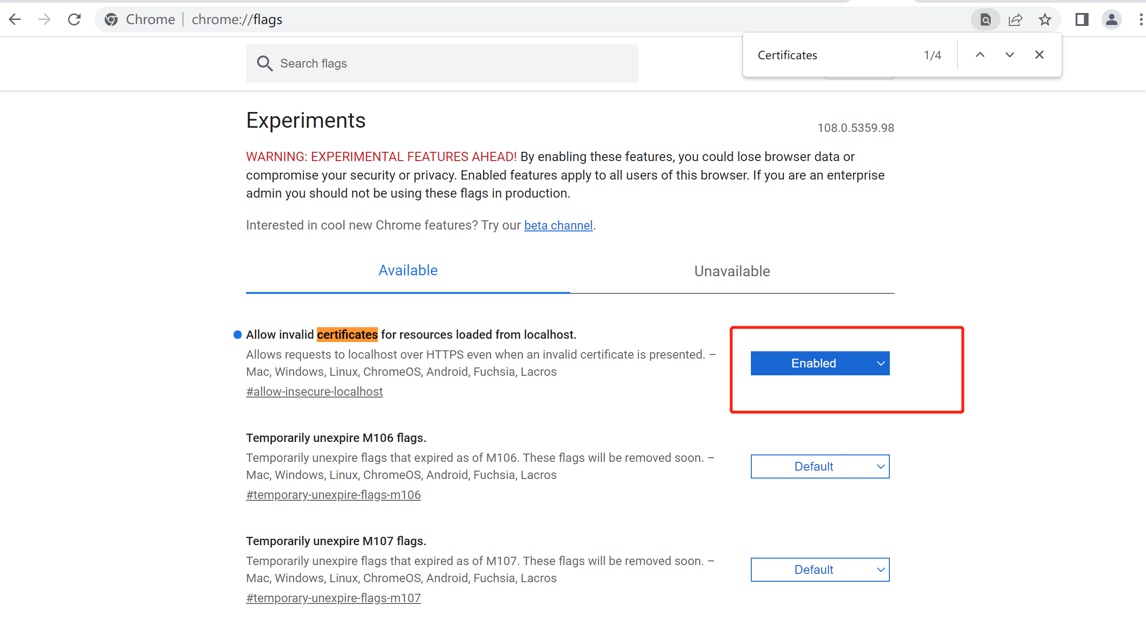
Task: Go to next find result
Action: pos(1009,55)
